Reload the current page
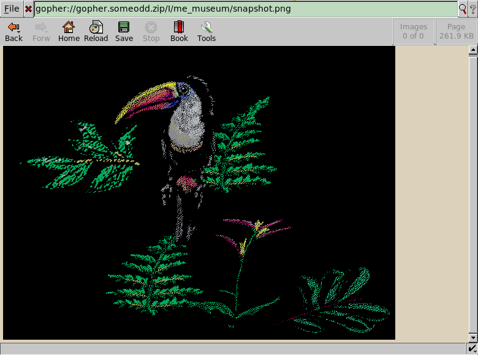 [x=96, y=32]
